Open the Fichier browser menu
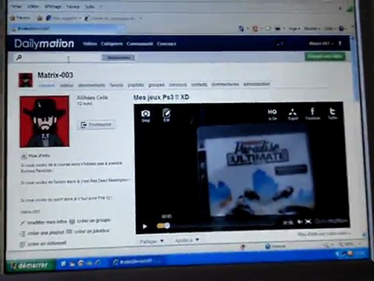Image resolution: width=374 pixels, height=281 pixels. pos(17,7)
